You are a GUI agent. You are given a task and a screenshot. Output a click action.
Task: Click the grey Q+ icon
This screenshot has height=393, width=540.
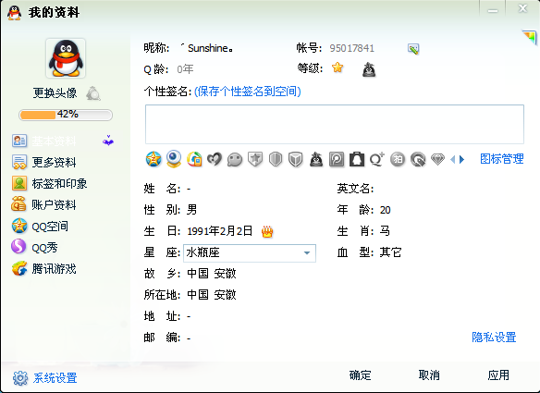(x=376, y=159)
